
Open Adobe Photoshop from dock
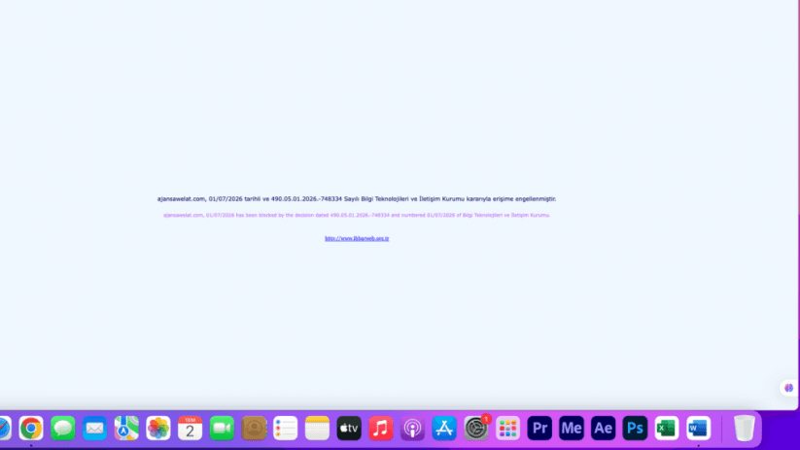pos(635,428)
